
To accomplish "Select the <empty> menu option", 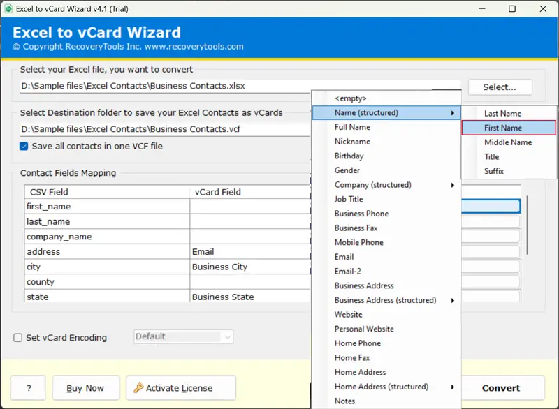I will pyautogui.click(x=350, y=98).
